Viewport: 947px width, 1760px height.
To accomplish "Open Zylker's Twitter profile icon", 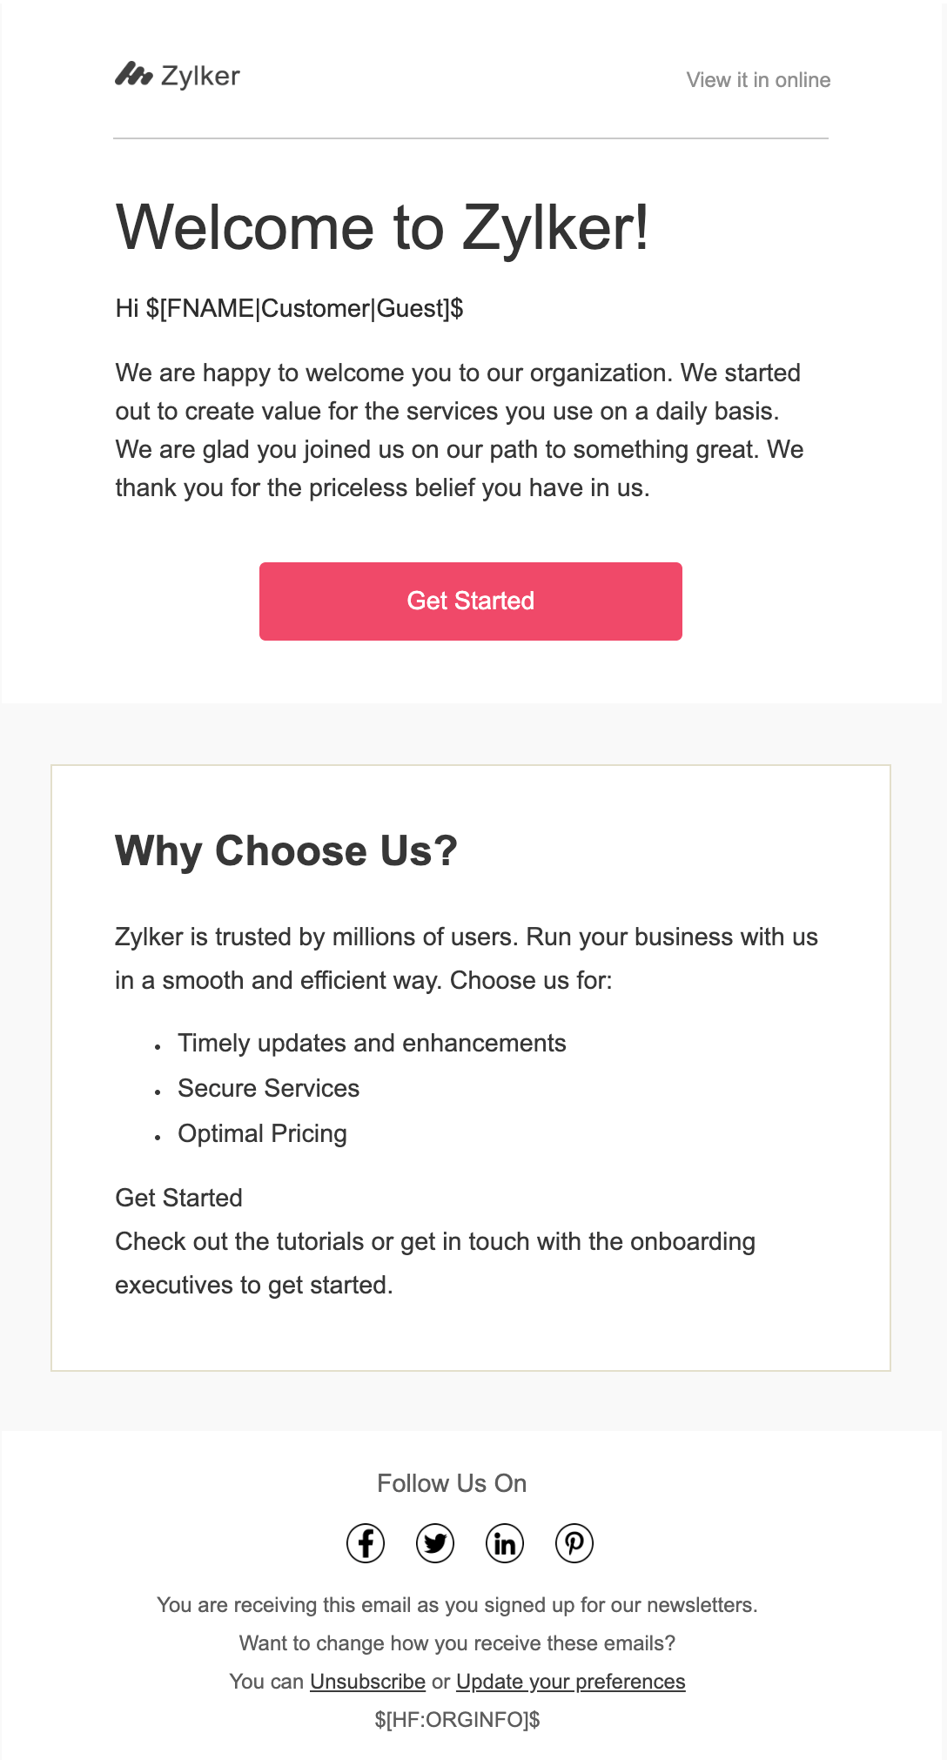I will point(435,1543).
